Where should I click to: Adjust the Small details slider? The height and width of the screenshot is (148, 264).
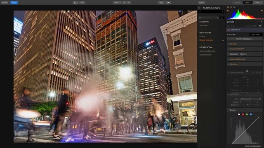(248, 80)
